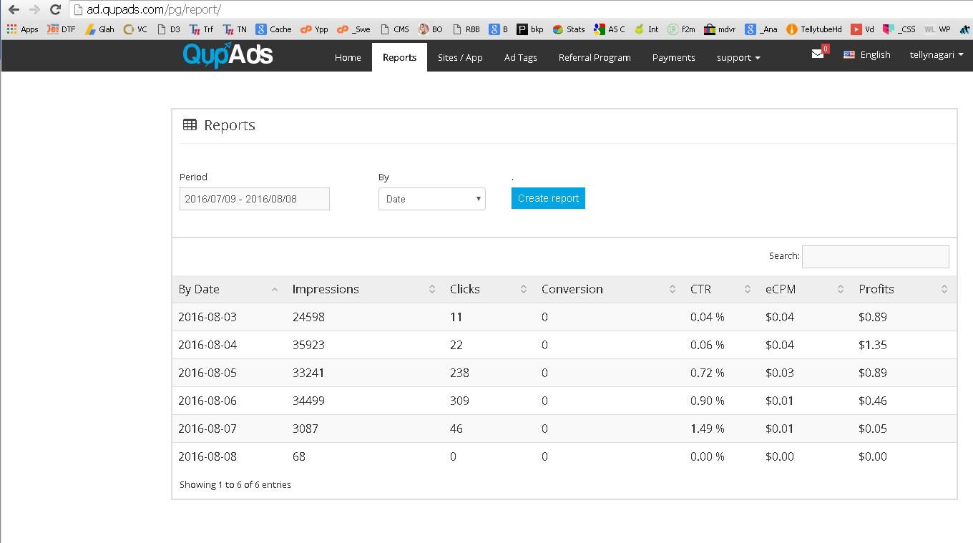Sort table by the By Date column
Viewport: 973px width, 543px height.
[229, 289]
